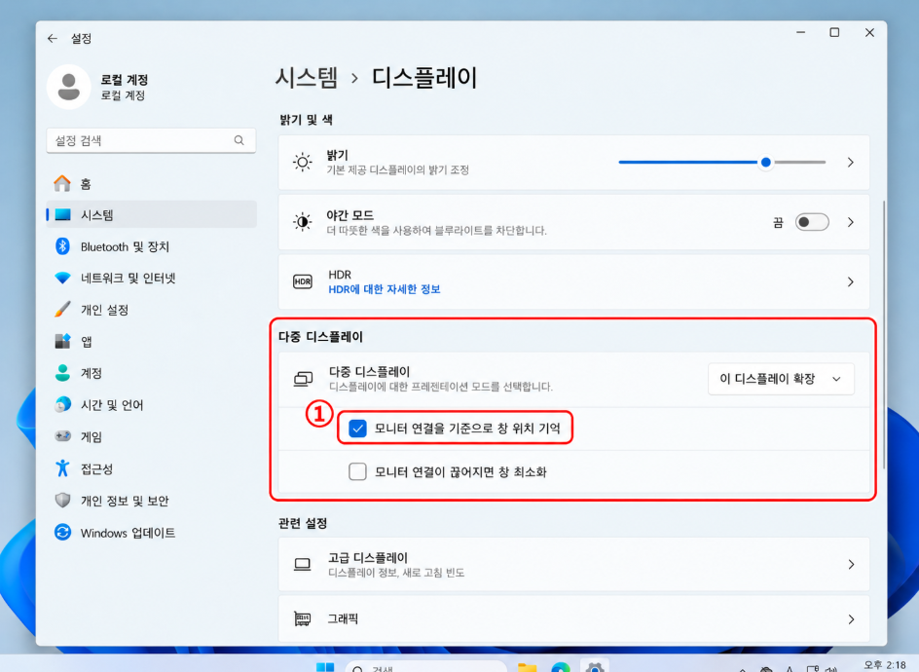Open 고급 디스플레이 with its chevron
Image resolution: width=919 pixels, height=672 pixels.
(851, 564)
